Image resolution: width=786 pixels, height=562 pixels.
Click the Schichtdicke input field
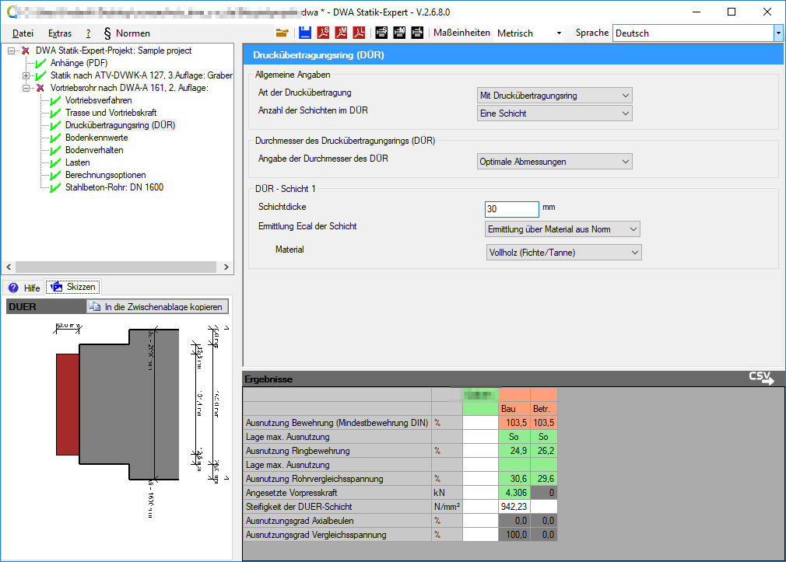click(x=511, y=209)
